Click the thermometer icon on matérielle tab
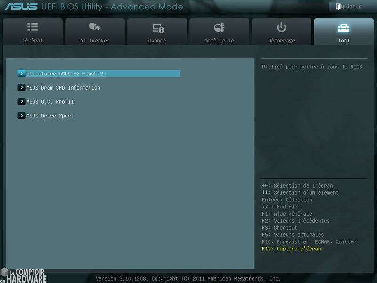The width and height of the screenshot is (377, 283). tap(219, 27)
